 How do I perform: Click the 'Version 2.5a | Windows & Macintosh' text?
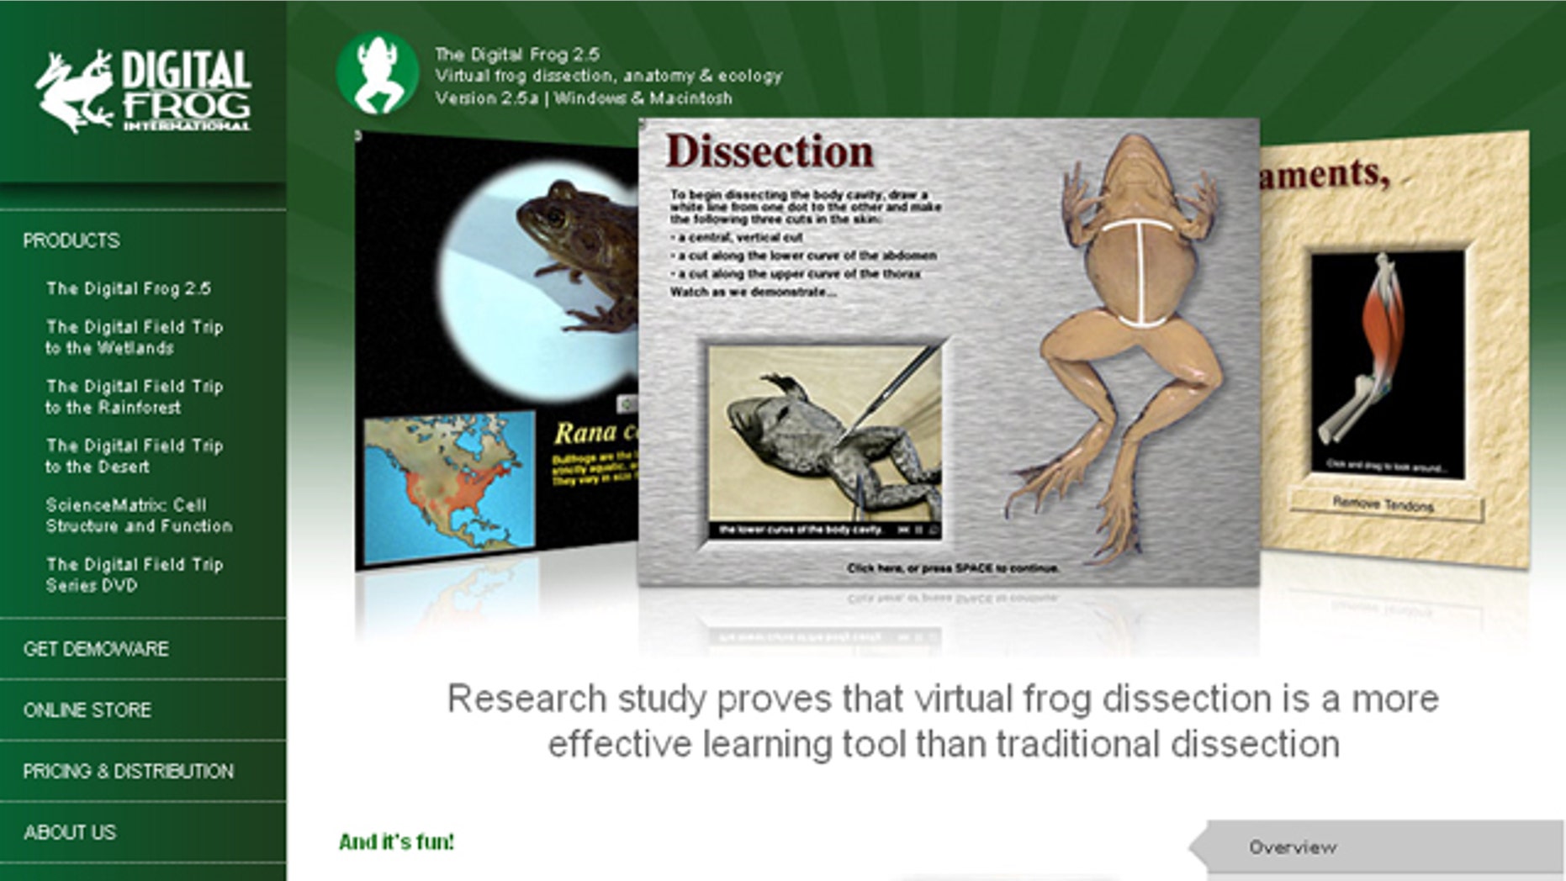(583, 98)
